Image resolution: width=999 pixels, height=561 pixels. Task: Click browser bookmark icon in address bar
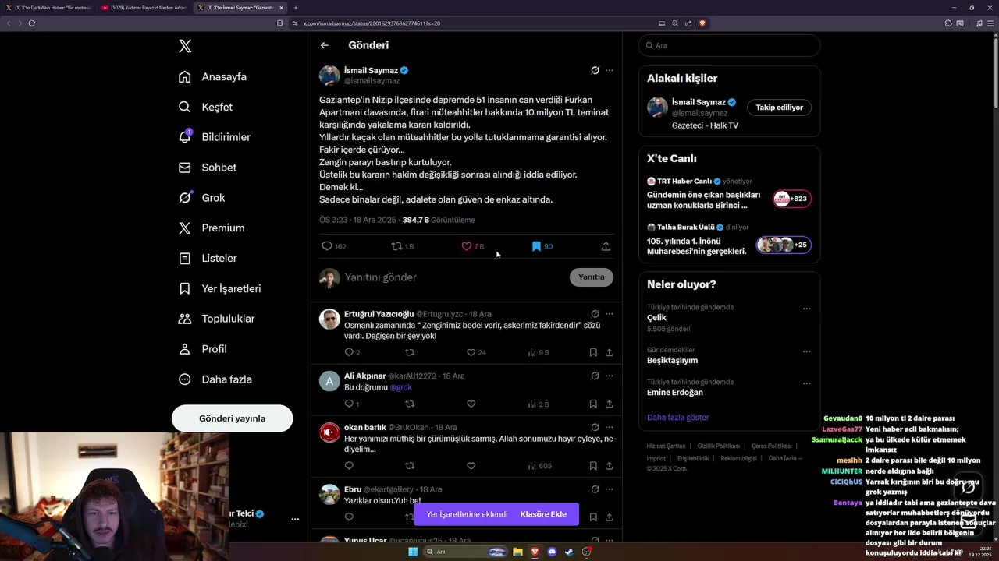(x=279, y=23)
